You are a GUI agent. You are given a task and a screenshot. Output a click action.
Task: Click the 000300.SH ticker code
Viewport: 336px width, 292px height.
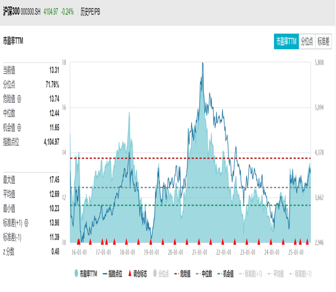[x=31, y=12]
